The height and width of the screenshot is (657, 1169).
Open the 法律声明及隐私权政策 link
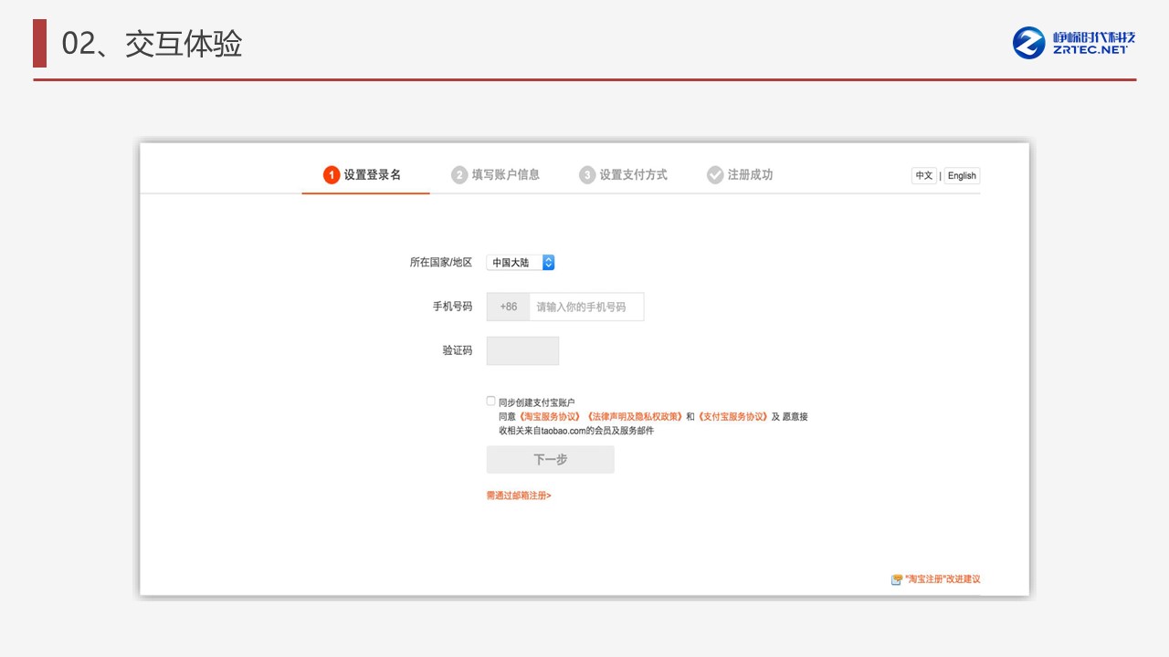[635, 416]
